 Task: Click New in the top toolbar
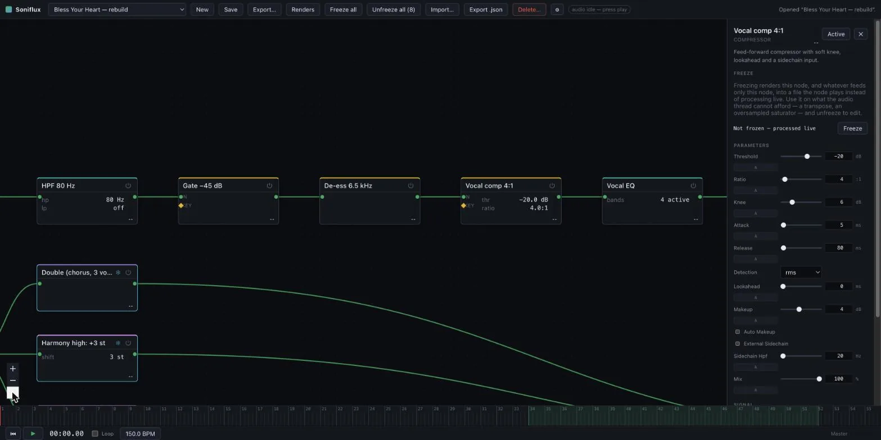[x=202, y=10]
